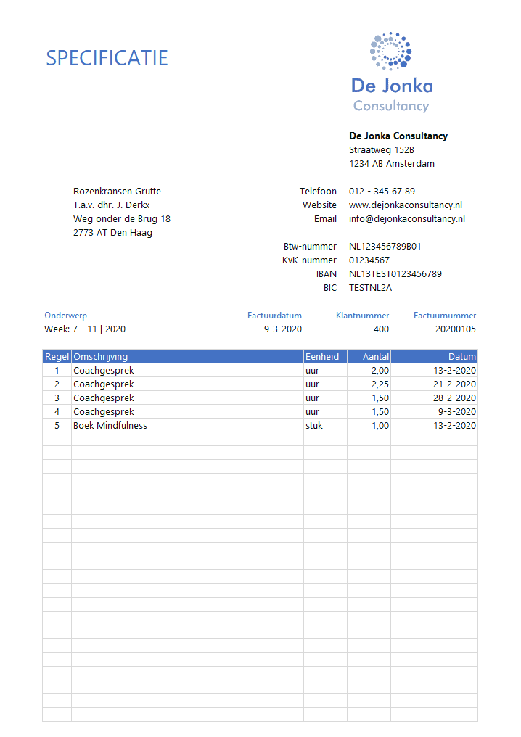Click the Omschrijving column header

click(x=101, y=357)
